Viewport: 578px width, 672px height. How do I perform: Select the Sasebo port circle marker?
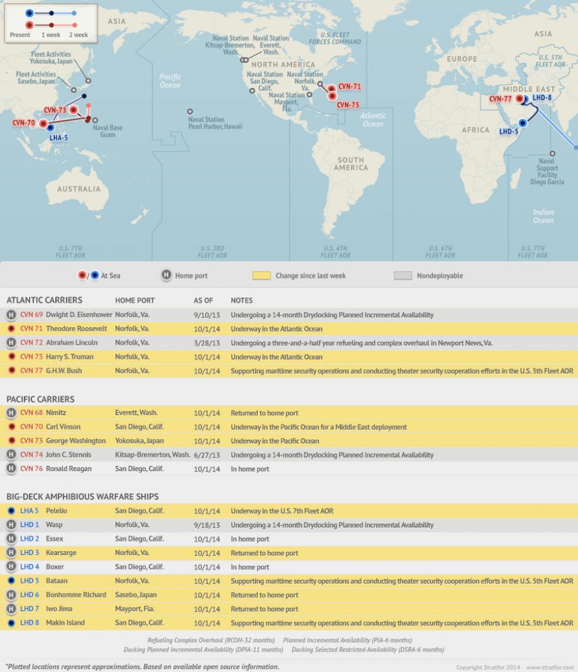tap(74, 90)
